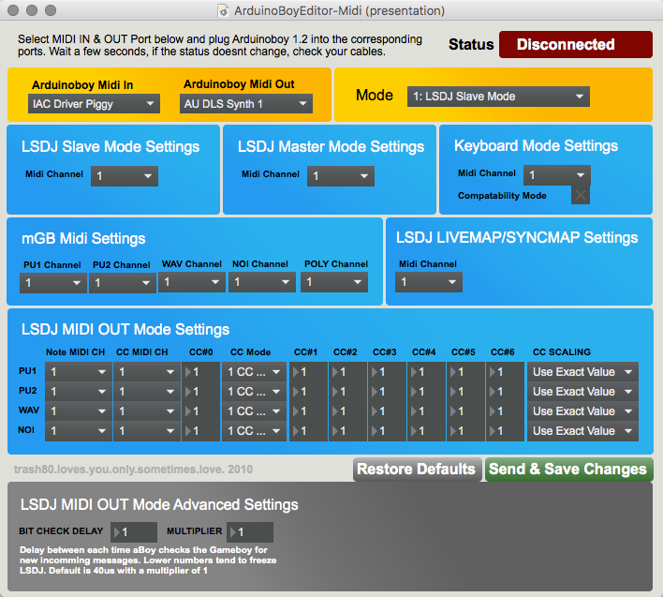Viewport: 663px width, 597px height.
Task: Select the PU1 CC#1 number box
Action: click(x=308, y=372)
